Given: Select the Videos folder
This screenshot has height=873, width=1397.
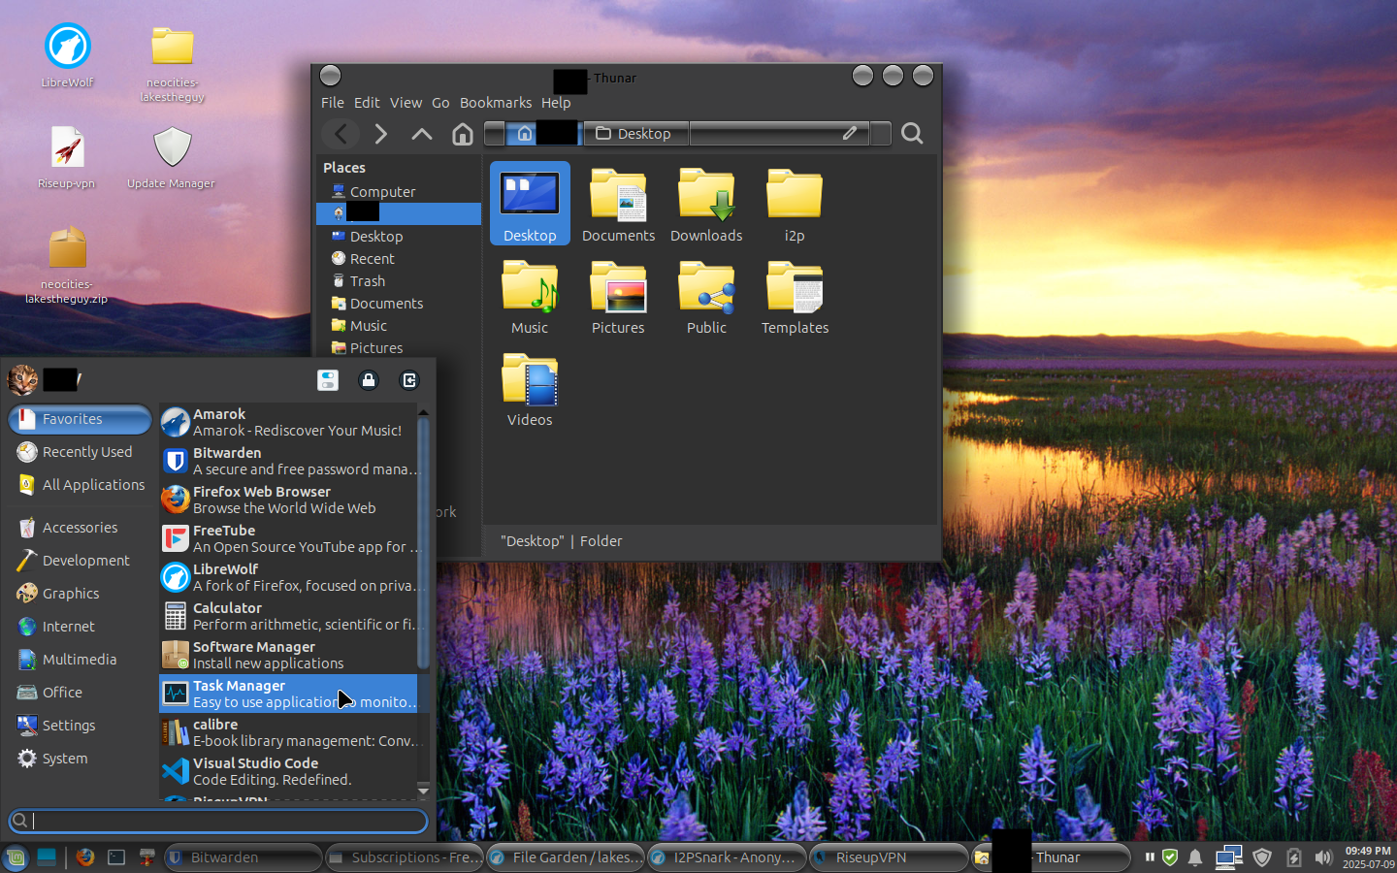Looking at the screenshot, I should [530, 390].
